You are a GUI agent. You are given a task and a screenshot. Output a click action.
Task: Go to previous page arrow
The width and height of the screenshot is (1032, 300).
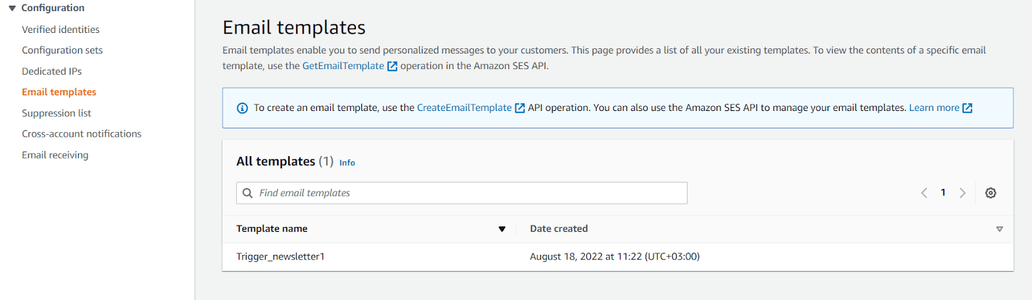point(924,193)
